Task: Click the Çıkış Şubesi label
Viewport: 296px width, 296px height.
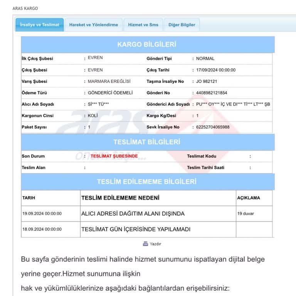Action: point(34,70)
